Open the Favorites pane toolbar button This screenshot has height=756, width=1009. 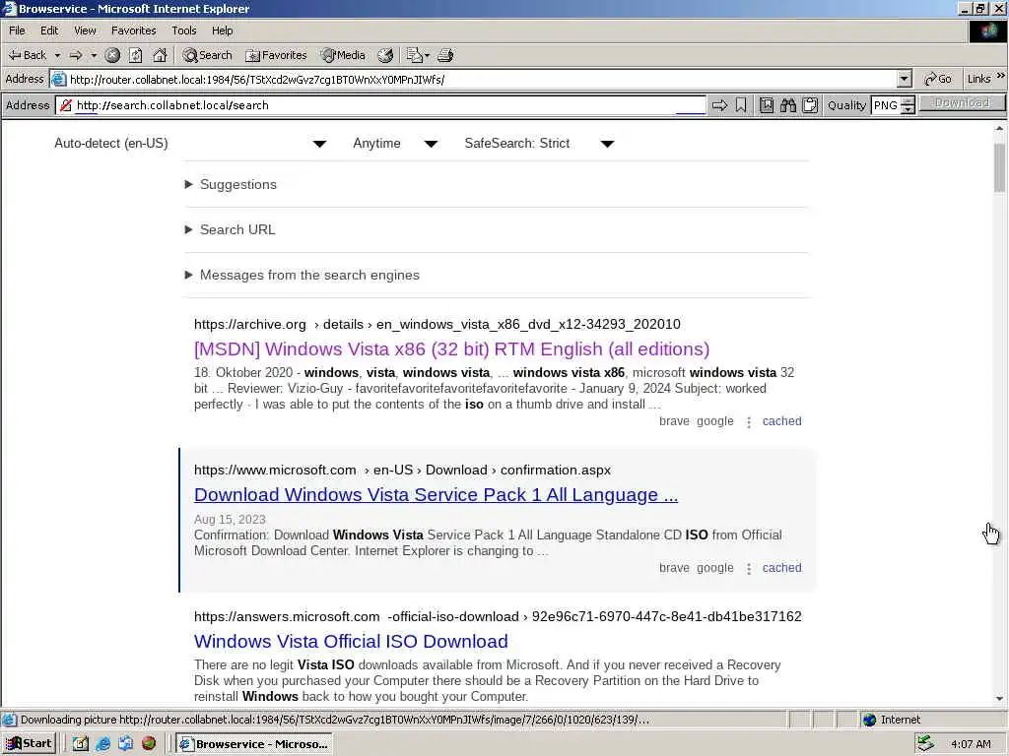click(x=277, y=55)
